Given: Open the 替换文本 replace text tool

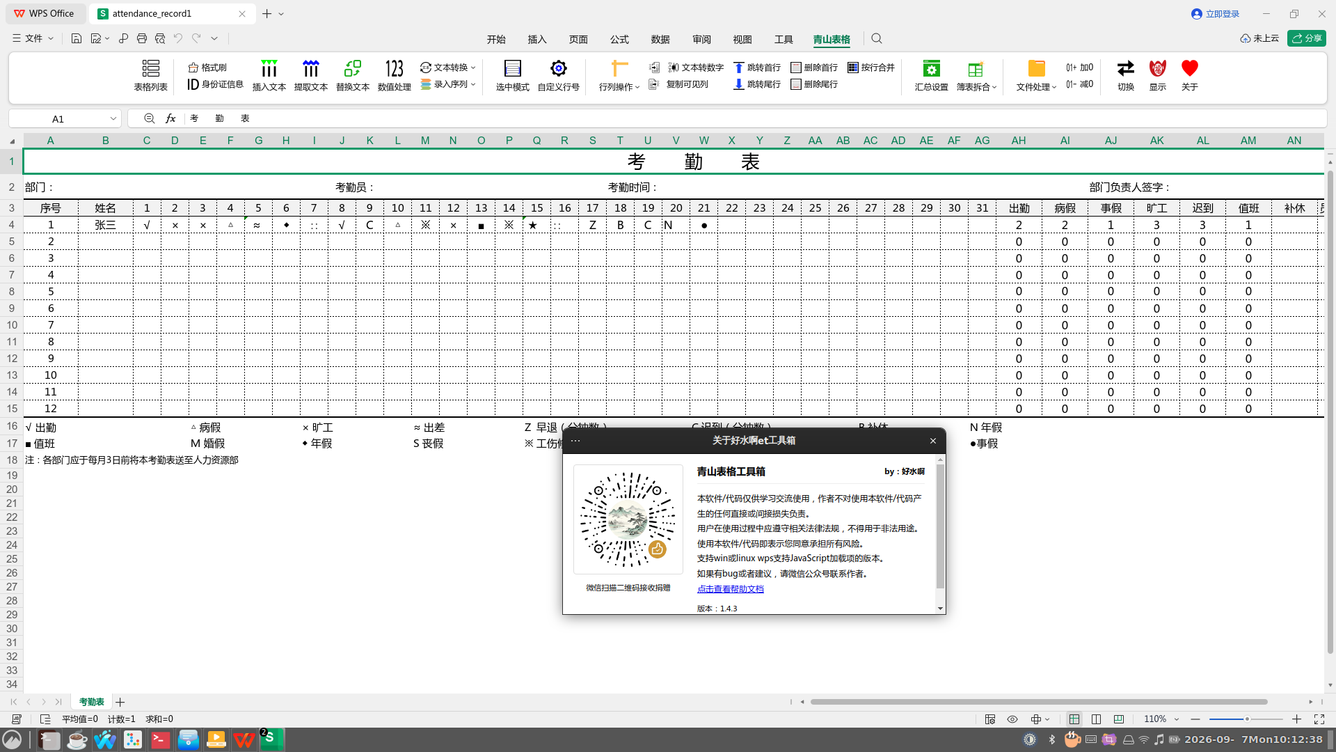Looking at the screenshot, I should coord(352,75).
